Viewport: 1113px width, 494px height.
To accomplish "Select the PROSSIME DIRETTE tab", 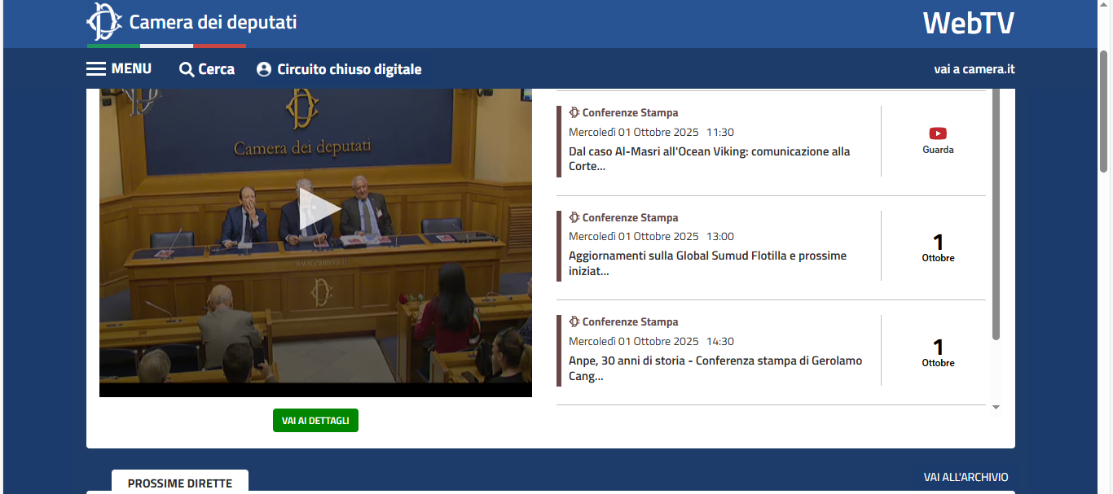I will (180, 483).
